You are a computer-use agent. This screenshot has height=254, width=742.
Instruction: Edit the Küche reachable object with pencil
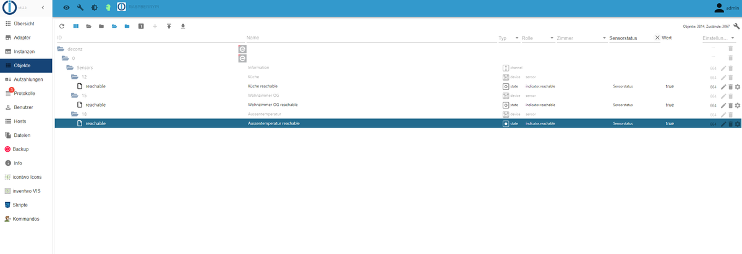tap(723, 87)
